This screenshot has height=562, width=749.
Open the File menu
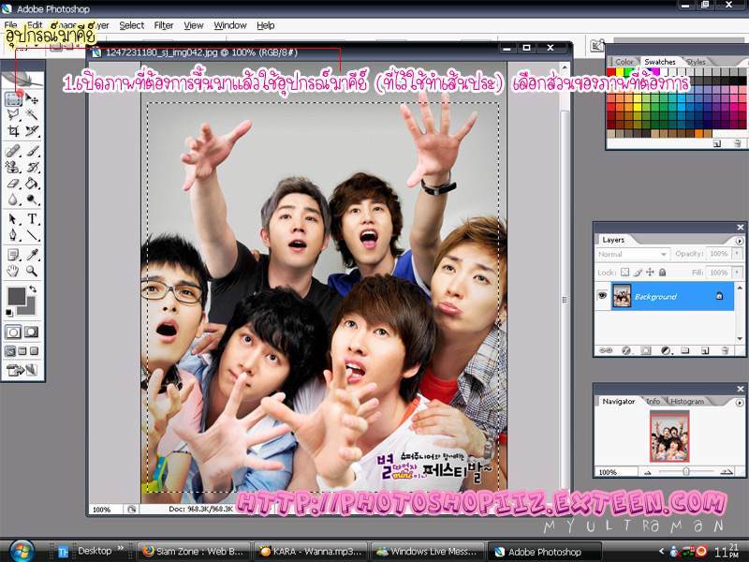tap(10, 25)
